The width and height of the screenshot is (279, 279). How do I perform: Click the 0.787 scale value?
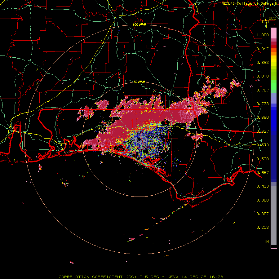263,90
